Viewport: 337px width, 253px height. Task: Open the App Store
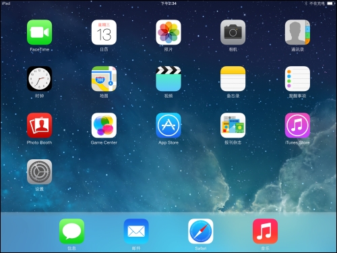point(168,125)
